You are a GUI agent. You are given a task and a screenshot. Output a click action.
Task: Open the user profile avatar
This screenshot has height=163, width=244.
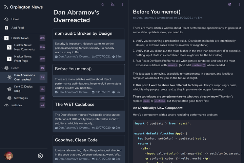point(8,156)
